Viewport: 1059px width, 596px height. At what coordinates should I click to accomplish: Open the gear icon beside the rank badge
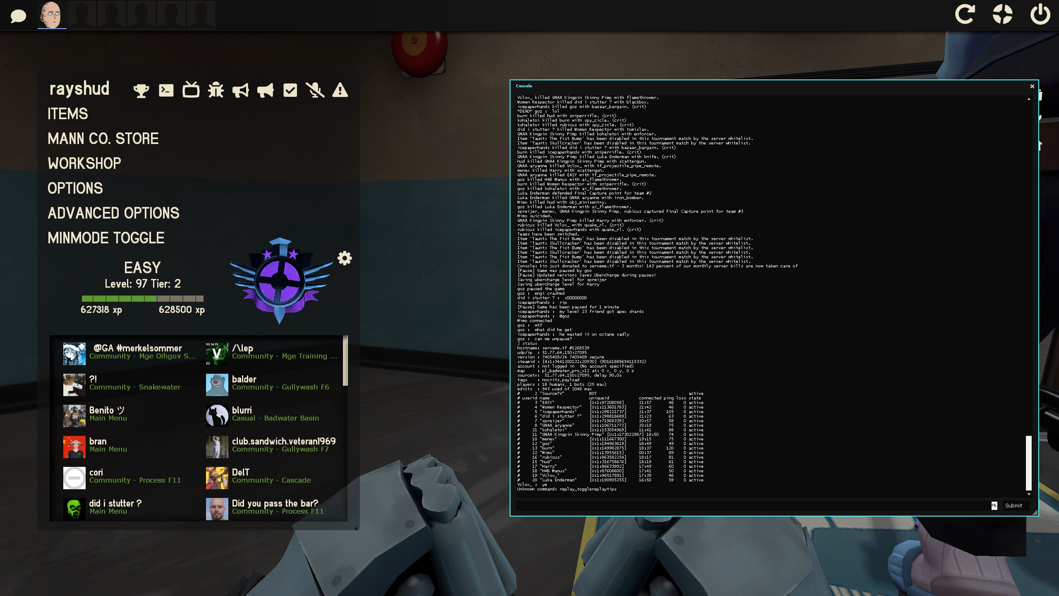tap(345, 258)
